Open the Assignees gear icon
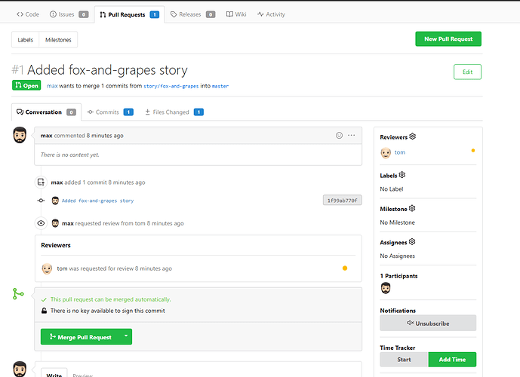The width and height of the screenshot is (520, 377). coord(412,242)
